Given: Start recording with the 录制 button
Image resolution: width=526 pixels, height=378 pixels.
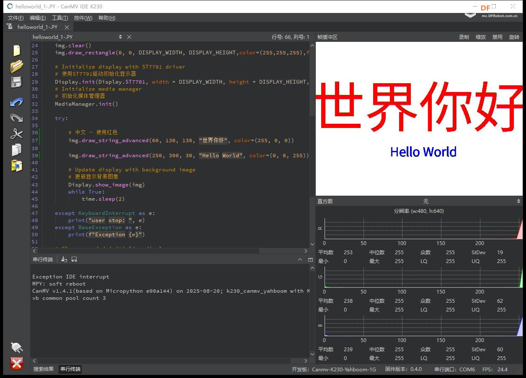Looking at the screenshot, I should point(464,37).
